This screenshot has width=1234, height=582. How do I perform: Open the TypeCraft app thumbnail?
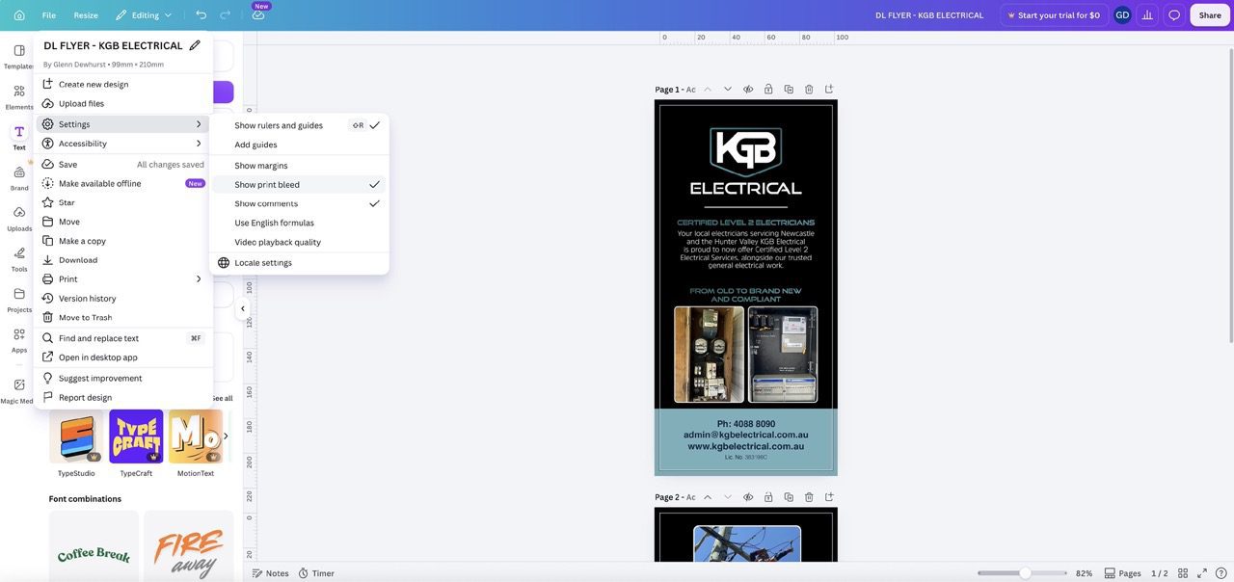(136, 436)
